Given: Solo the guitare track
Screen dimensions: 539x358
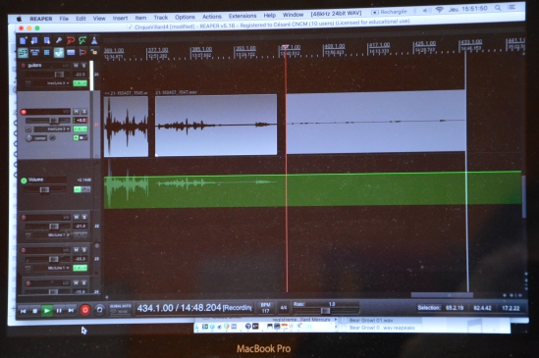Looking at the screenshot, I should click(x=83, y=66).
